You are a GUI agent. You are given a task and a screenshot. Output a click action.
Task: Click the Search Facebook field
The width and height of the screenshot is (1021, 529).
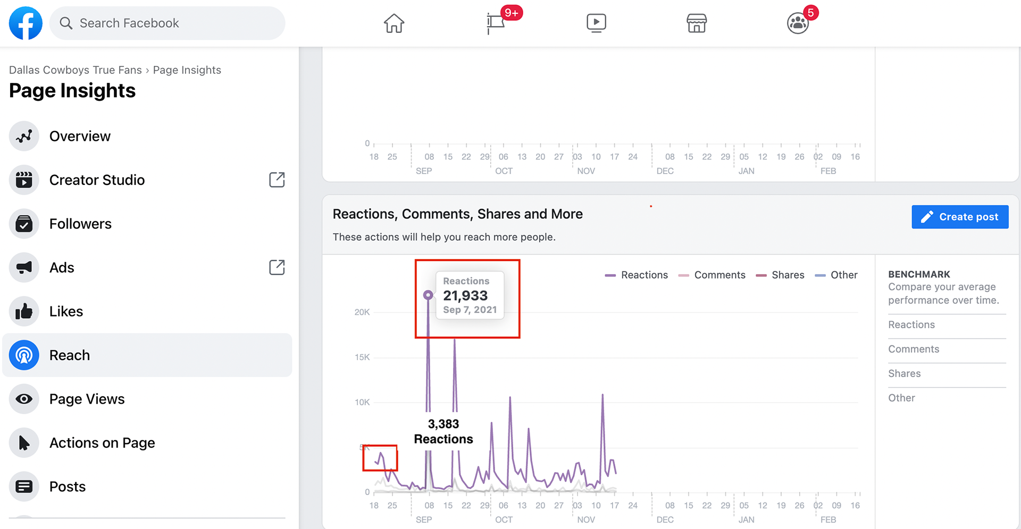click(x=167, y=23)
